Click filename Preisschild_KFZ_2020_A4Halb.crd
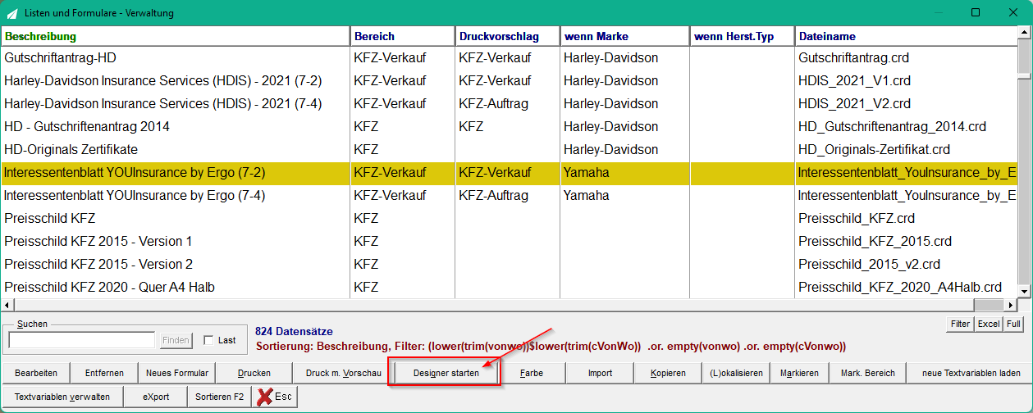 click(x=900, y=288)
